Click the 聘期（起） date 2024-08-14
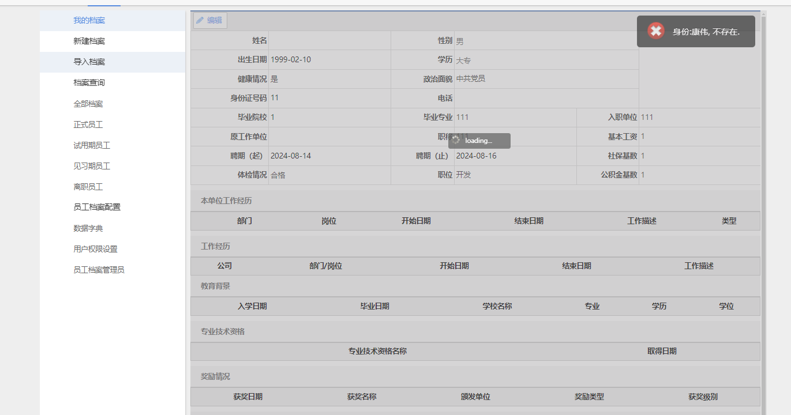 [291, 156]
